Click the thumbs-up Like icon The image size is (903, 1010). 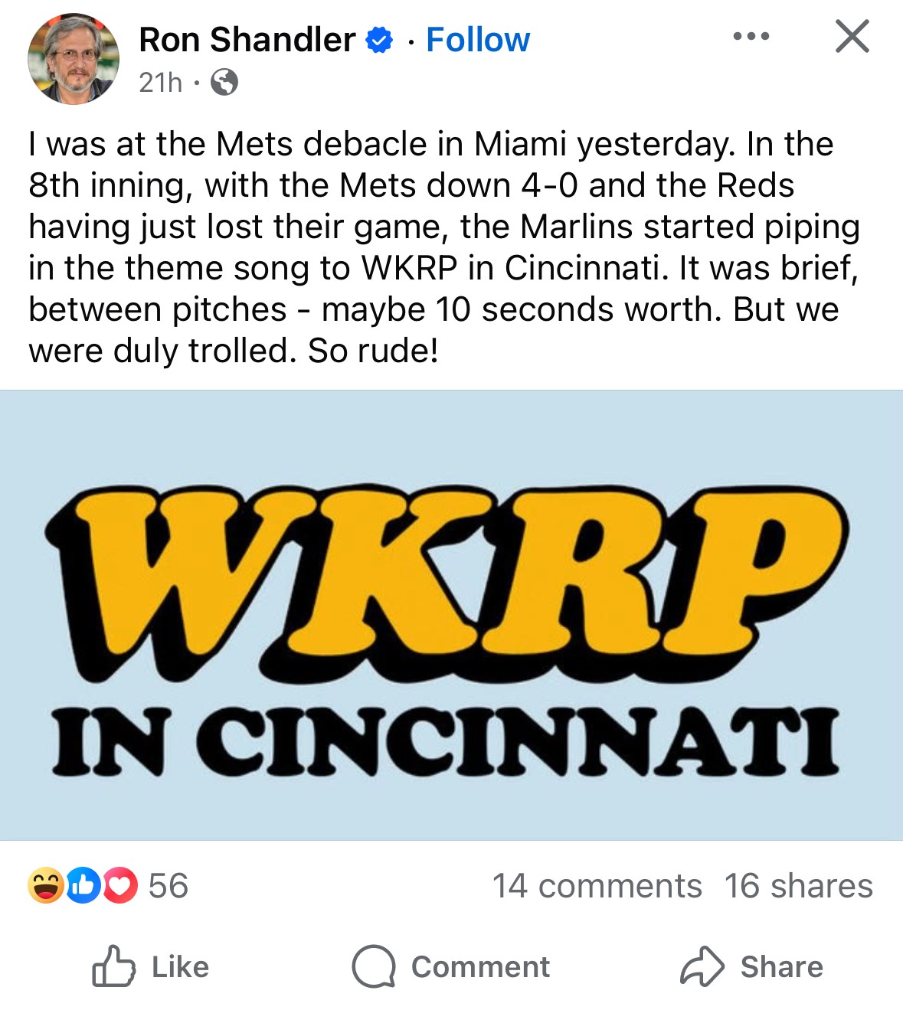[113, 966]
